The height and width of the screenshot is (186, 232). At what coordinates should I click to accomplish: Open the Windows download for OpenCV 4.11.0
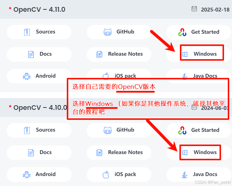point(199,54)
